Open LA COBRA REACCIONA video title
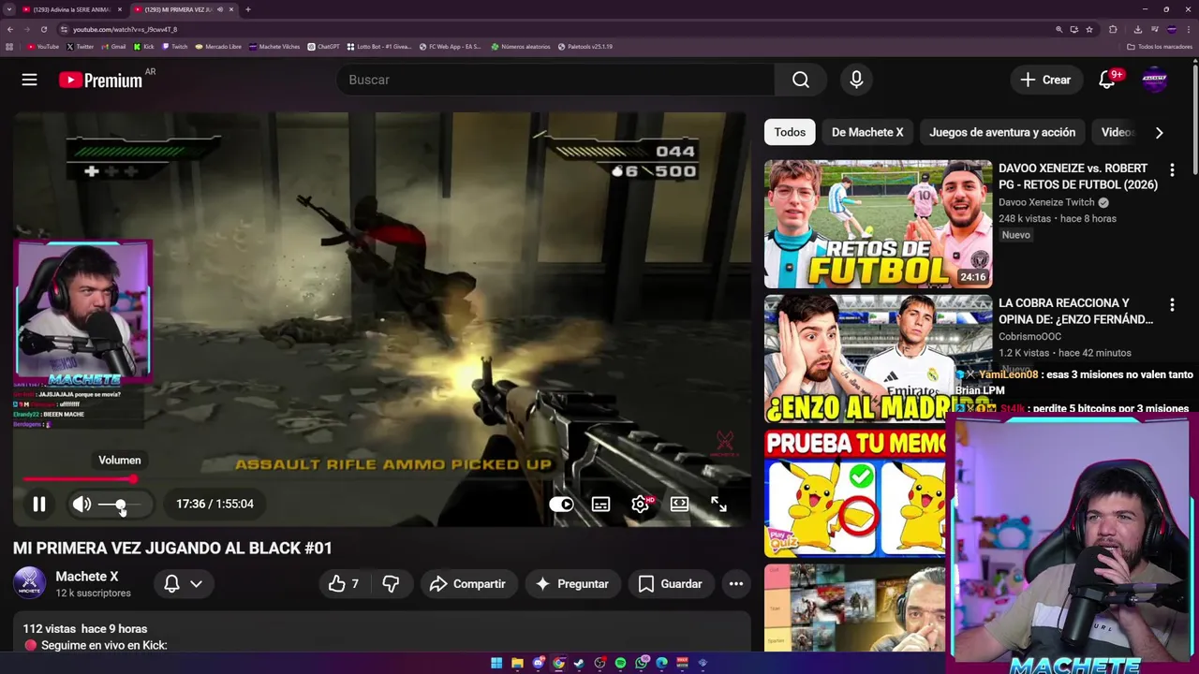The height and width of the screenshot is (674, 1199). [1075, 312]
